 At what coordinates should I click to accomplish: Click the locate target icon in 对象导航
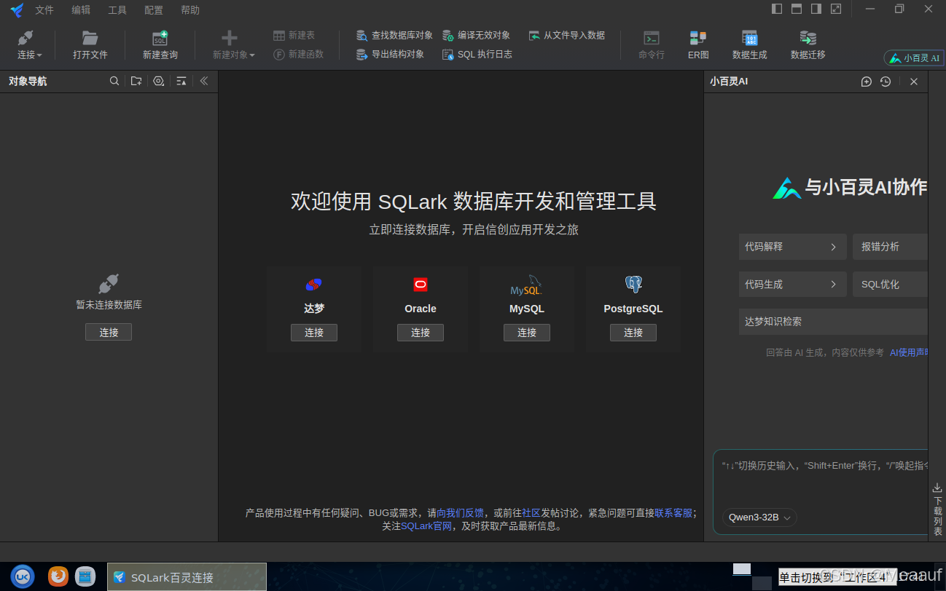(x=159, y=82)
